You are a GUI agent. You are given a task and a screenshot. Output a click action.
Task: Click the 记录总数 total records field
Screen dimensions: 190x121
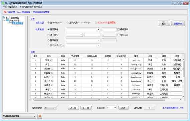149,108
